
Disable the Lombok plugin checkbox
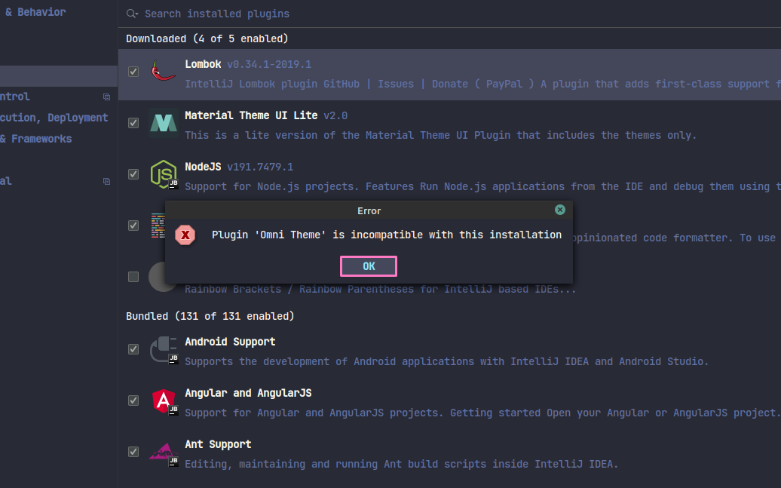(133, 72)
